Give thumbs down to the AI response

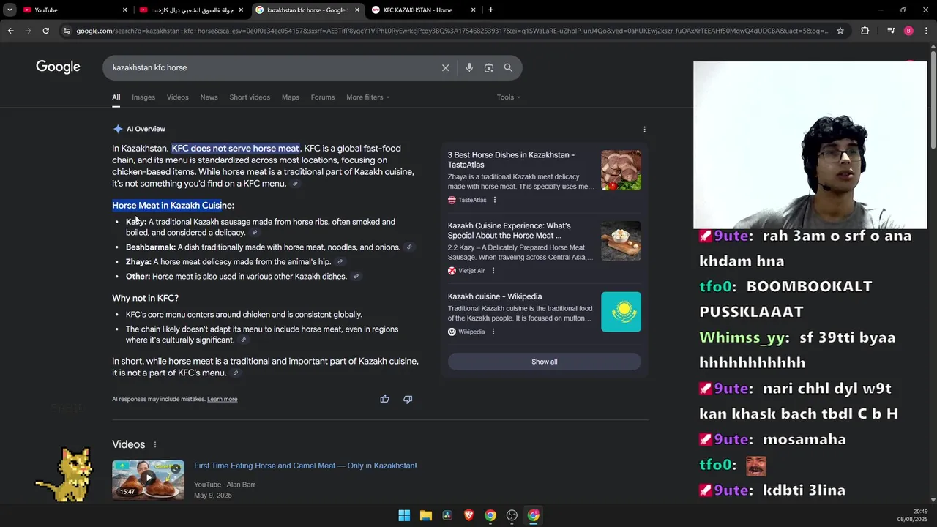pos(408,399)
